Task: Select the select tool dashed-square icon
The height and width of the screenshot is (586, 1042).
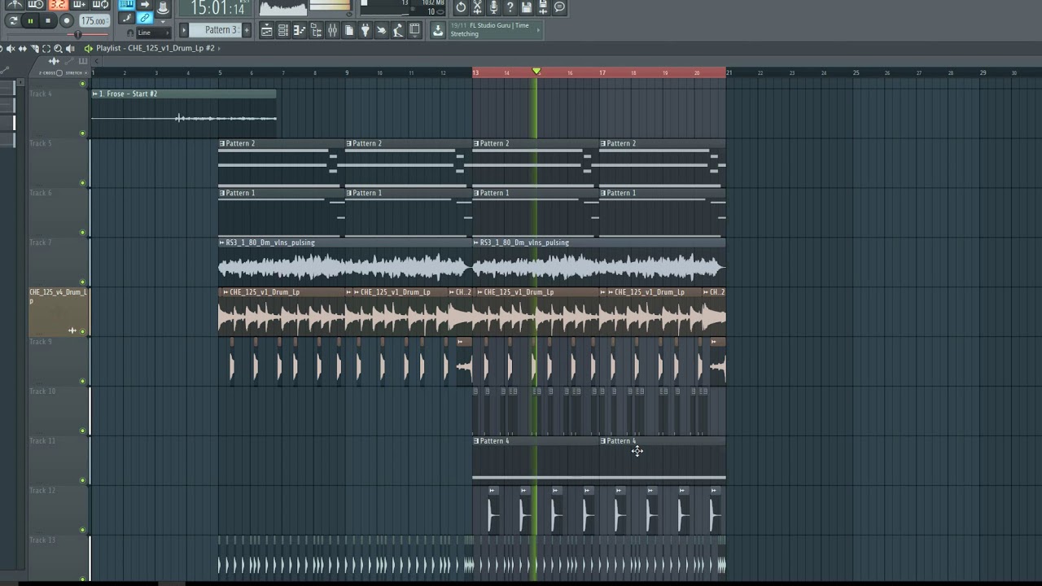Action: point(46,48)
